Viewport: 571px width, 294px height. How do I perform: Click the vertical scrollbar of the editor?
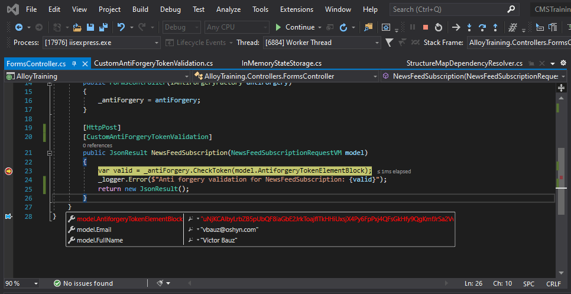pos(561,182)
